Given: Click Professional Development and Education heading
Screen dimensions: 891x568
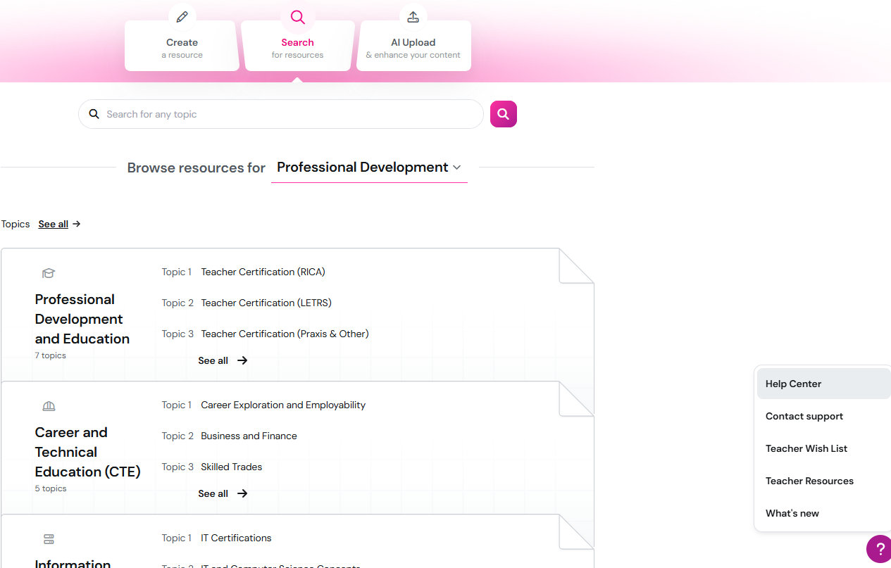Looking at the screenshot, I should [82, 319].
